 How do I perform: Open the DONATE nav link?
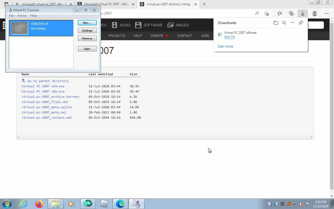pos(159,36)
